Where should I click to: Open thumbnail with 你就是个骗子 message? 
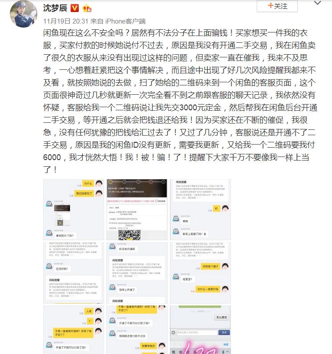click(x=201, y=273)
